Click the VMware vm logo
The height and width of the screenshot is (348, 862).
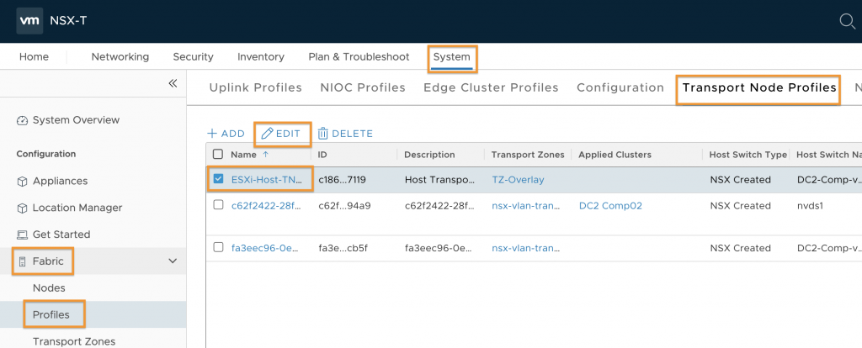[x=29, y=21]
